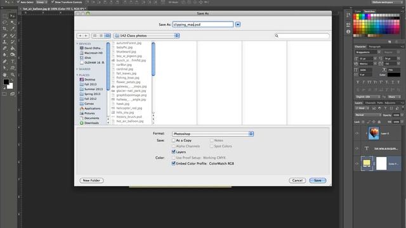Click Lock all padlock icon in Layers
406x228 pixels.
(x=379, y=122)
